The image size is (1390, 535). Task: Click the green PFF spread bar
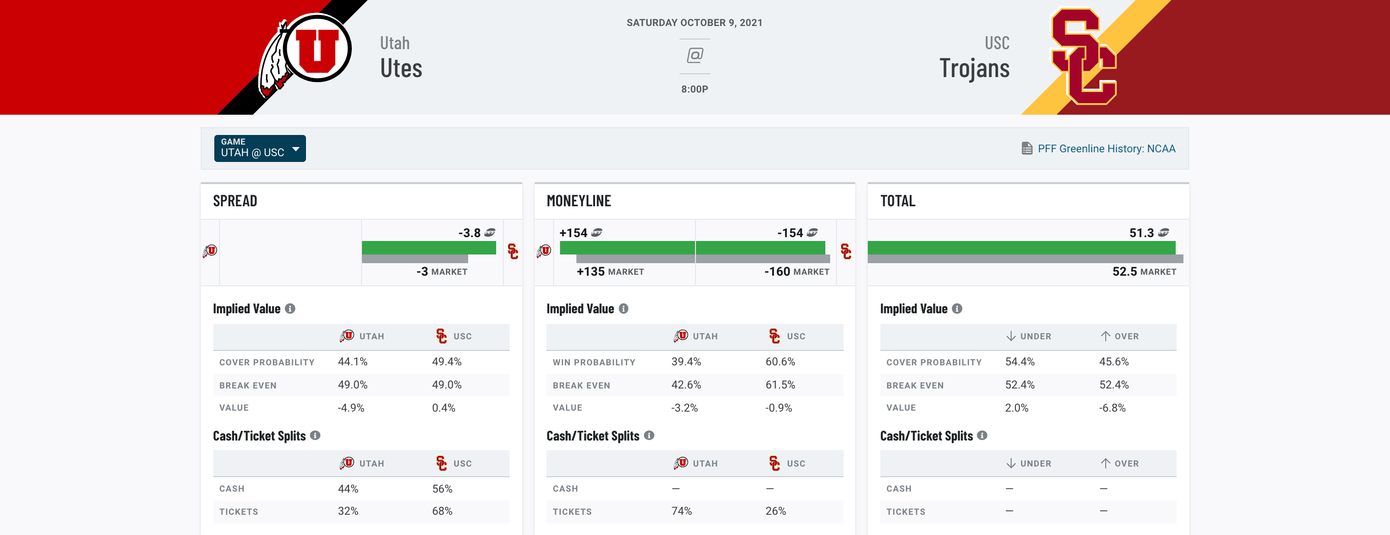[429, 248]
